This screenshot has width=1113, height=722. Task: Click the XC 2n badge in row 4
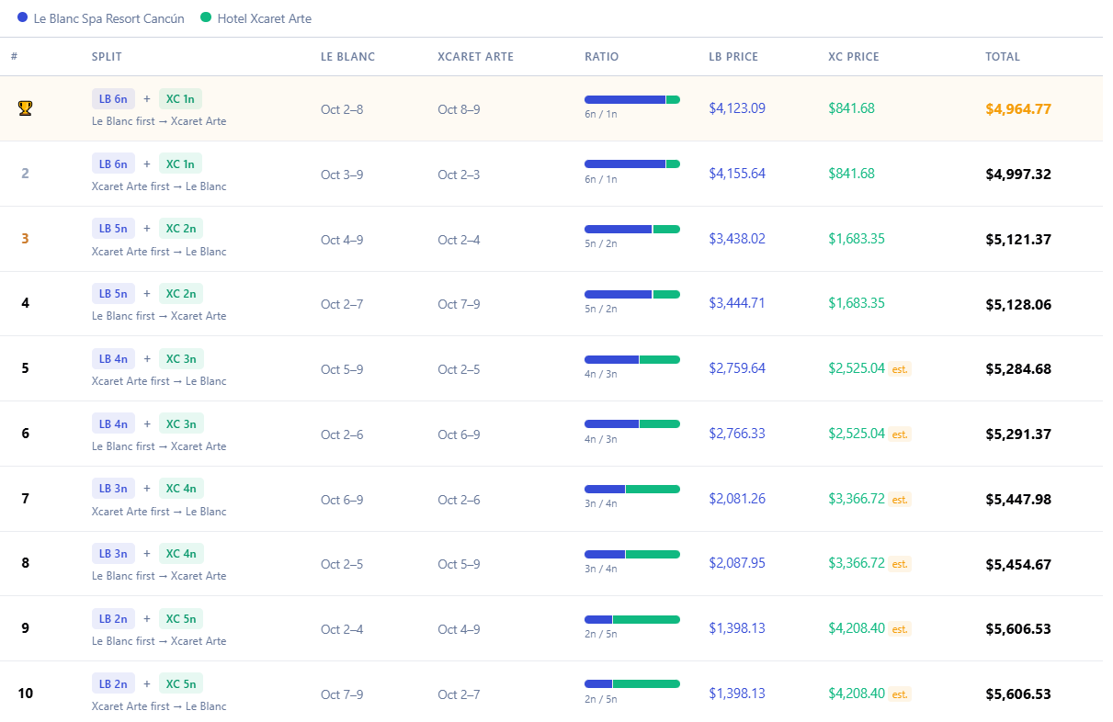pos(181,294)
